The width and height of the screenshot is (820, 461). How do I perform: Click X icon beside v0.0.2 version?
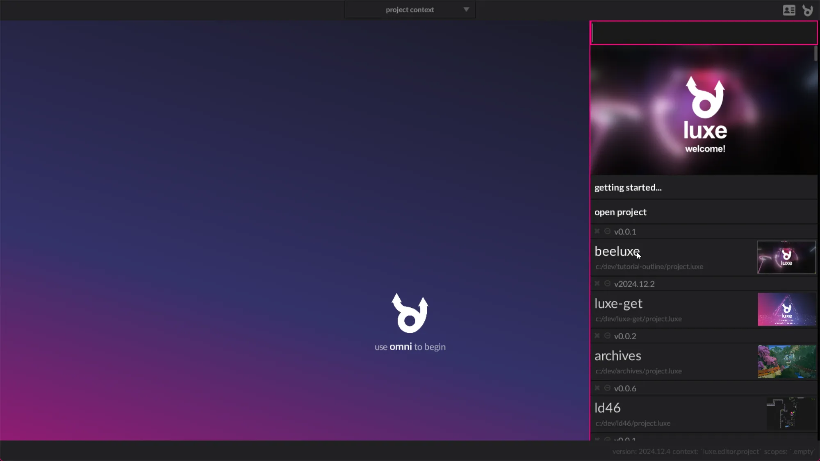click(597, 336)
